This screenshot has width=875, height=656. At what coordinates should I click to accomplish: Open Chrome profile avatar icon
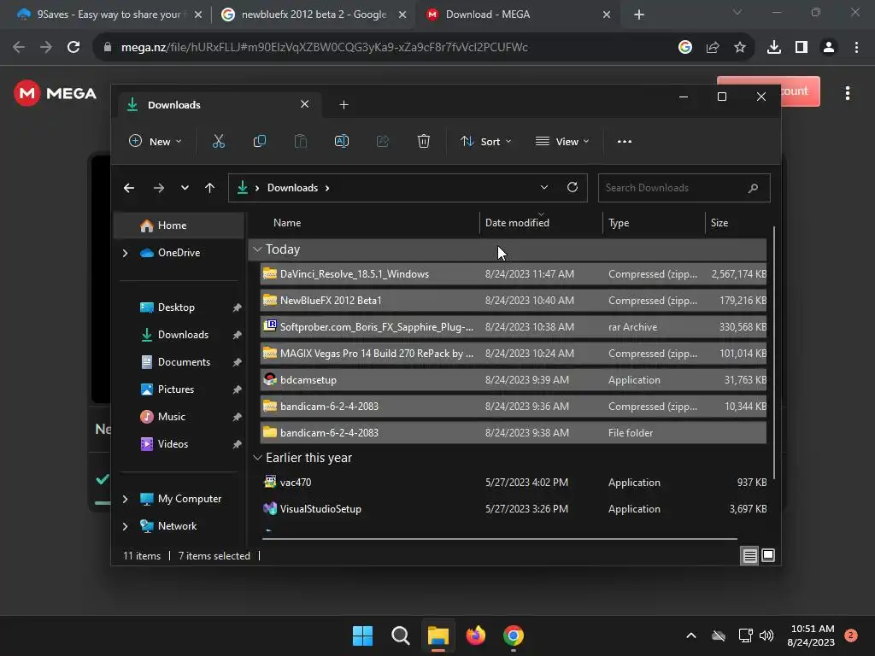[829, 48]
